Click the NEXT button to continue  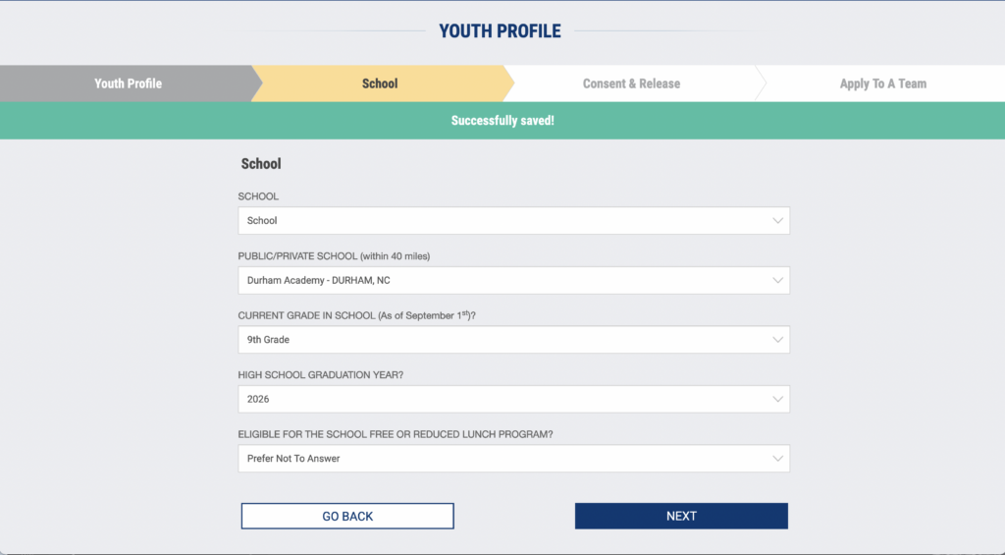click(681, 516)
